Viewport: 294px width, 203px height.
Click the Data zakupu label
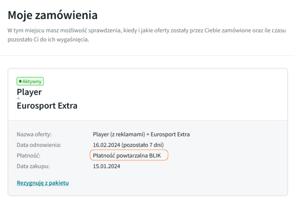(33, 166)
